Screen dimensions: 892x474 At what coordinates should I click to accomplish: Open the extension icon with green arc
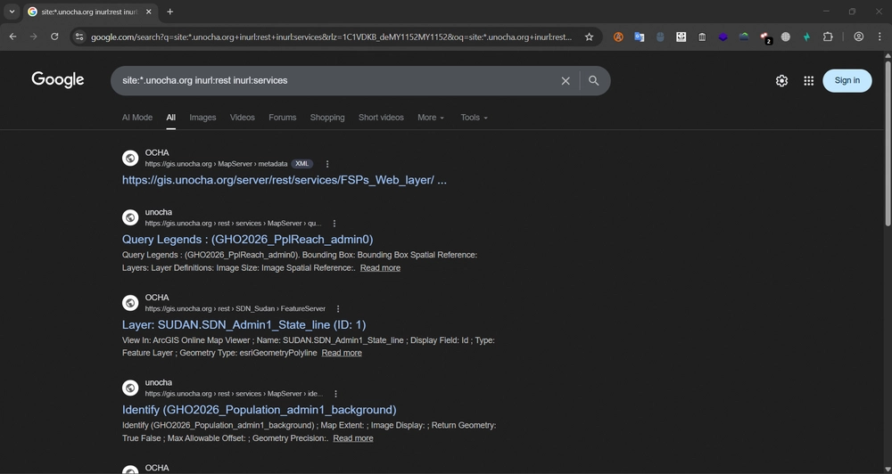point(744,37)
